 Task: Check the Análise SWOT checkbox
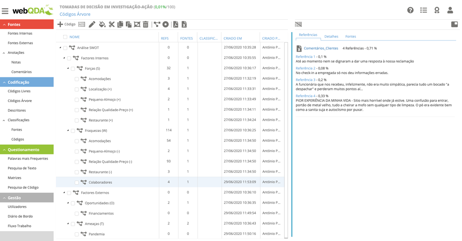(65, 48)
